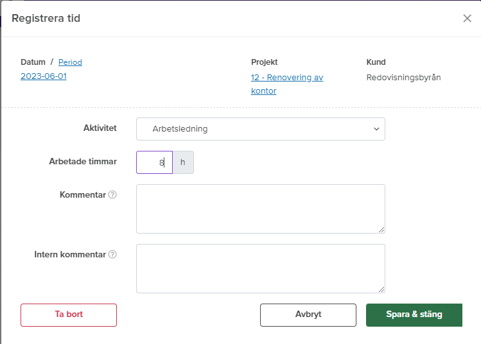Click the Projekt heading

[264, 62]
